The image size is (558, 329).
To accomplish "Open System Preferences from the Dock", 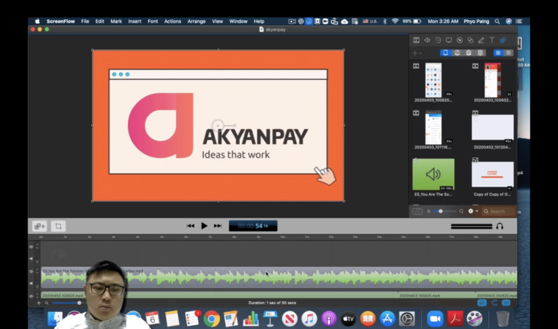I will tap(407, 319).
